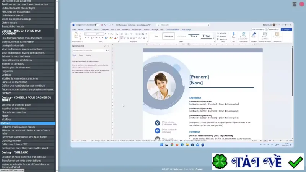Open the Modification mode dropdown
The image size is (306, 172).
click(x=273, y=29)
